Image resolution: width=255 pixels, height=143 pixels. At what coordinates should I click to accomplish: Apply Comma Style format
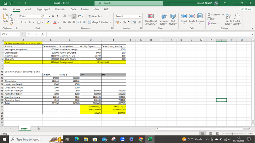tap(129, 22)
